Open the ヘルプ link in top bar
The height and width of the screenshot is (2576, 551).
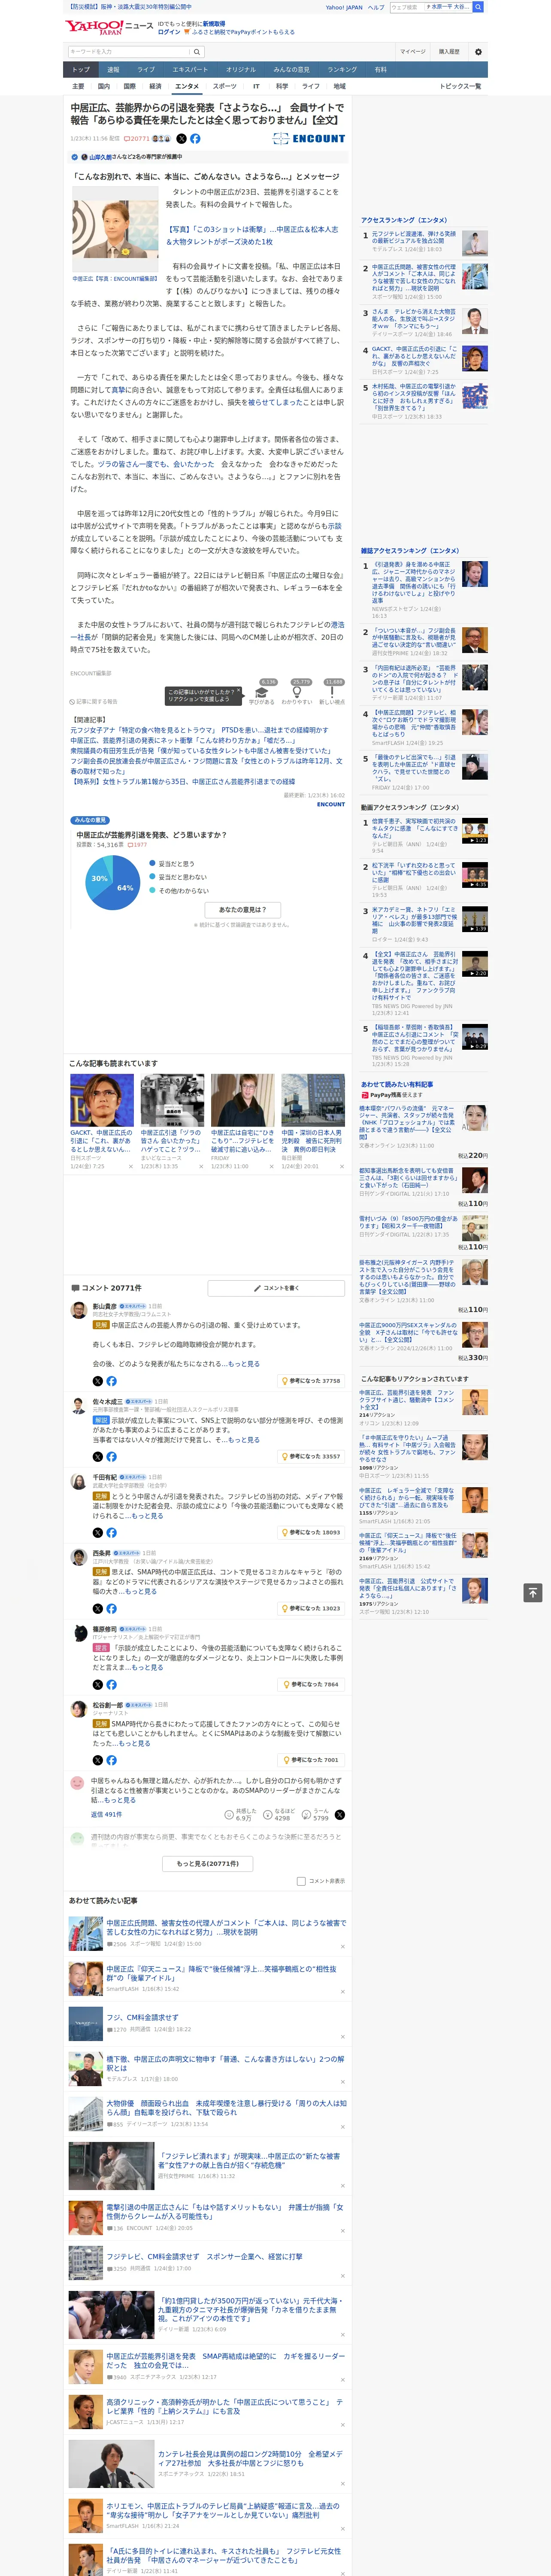click(x=375, y=7)
